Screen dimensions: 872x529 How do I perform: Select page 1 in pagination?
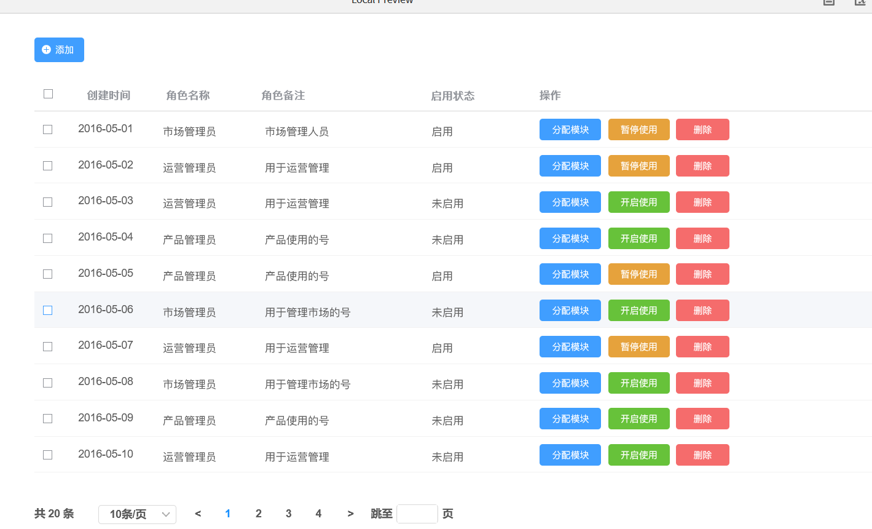coord(228,514)
